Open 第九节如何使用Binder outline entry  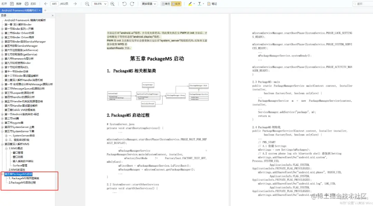18,63
